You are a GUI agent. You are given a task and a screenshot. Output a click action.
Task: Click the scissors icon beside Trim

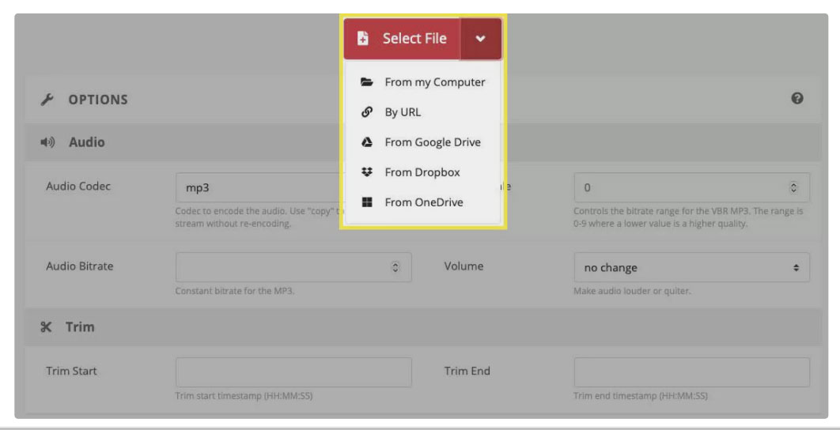[46, 326]
